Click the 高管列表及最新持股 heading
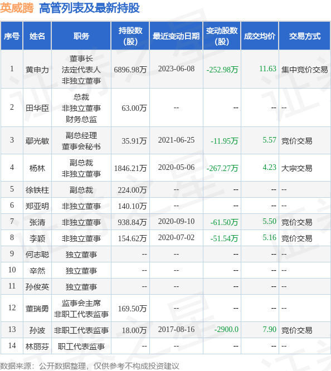This screenshot has width=331, height=371. click(89, 8)
